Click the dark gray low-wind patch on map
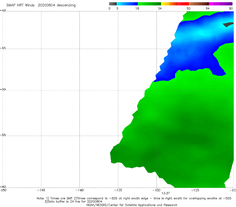Image resolution: width=236 pixels, height=207 pixels. tap(228, 24)
